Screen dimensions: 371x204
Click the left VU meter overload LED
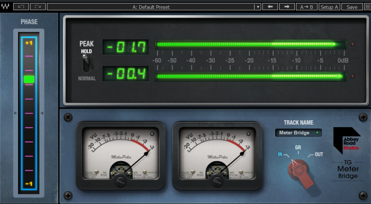tap(152, 134)
